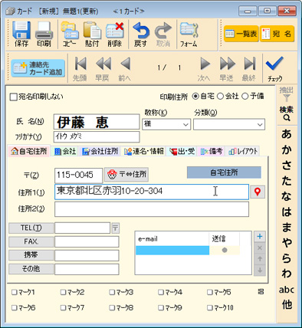Click 早送 fast forward arrow
This screenshot has height=328, width=302.
(227, 69)
